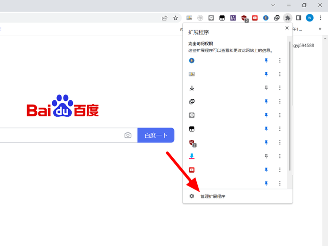
Task: Open the profile avatar labeled W
Action: [x=310, y=18]
